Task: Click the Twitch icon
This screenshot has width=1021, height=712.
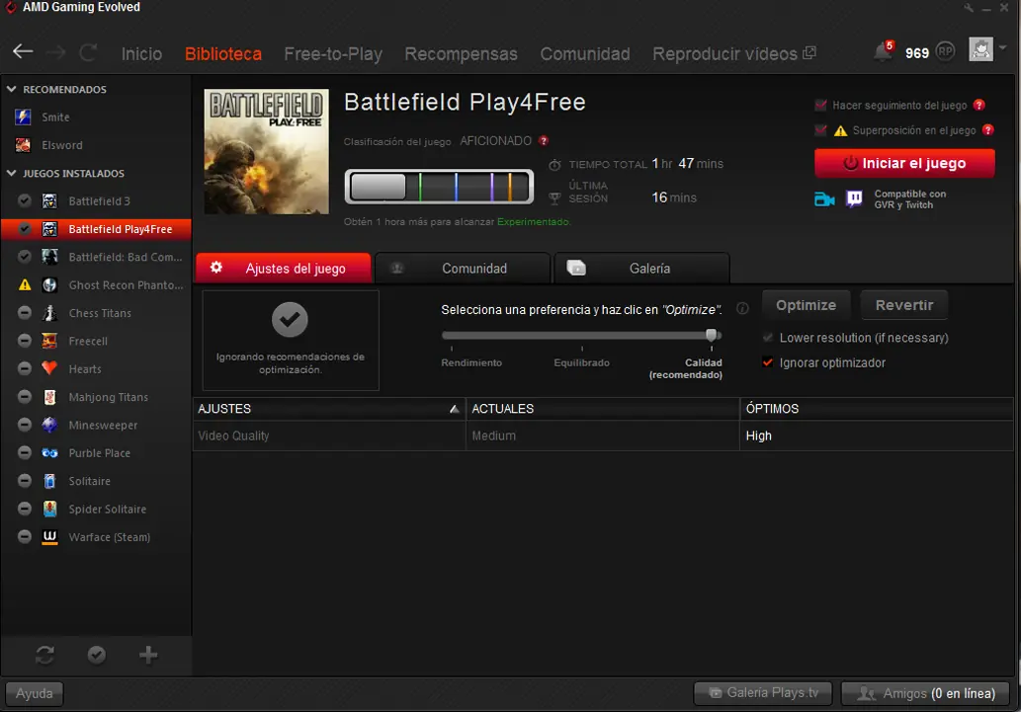Action: [x=854, y=198]
